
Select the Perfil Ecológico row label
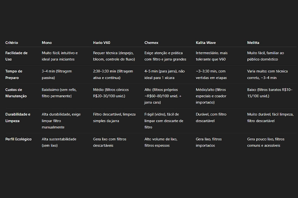click(x=18, y=139)
